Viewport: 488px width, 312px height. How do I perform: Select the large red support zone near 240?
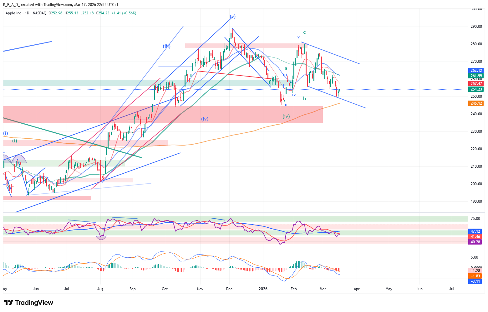coord(163,114)
